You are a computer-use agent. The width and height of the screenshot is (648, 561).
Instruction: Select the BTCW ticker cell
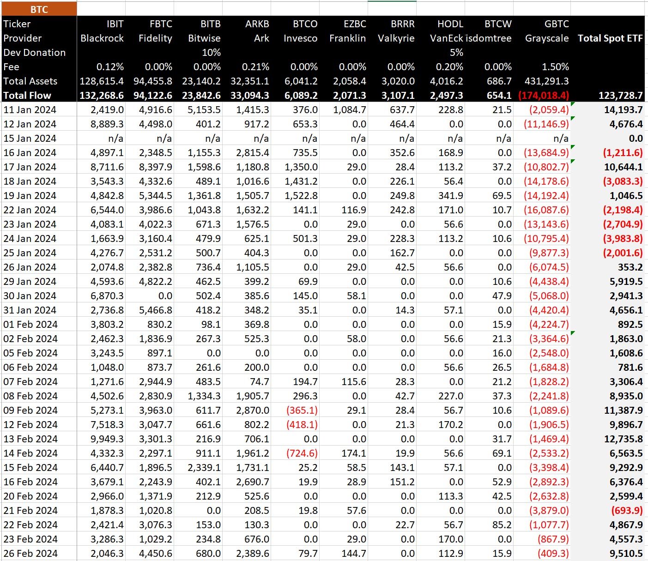tap(498, 24)
